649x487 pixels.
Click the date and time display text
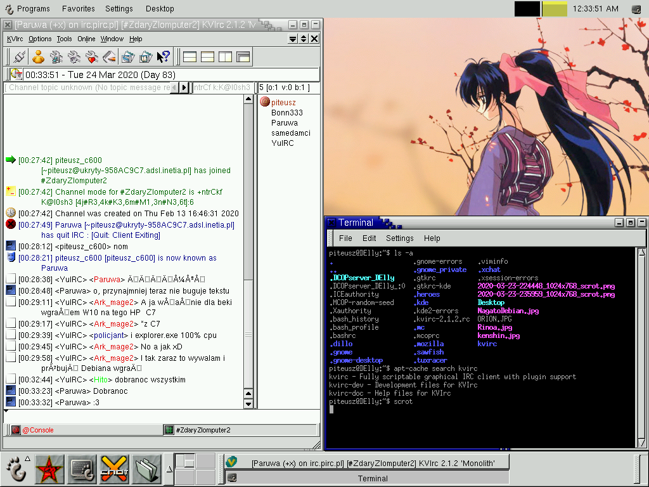click(100, 75)
